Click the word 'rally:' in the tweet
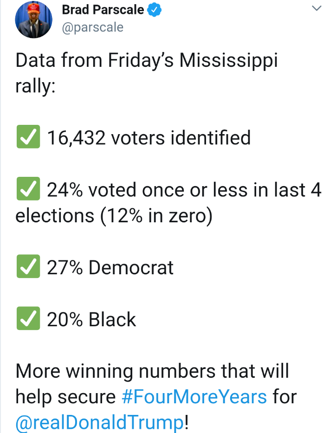Viewport: 336px width, 433px height. coord(35,86)
